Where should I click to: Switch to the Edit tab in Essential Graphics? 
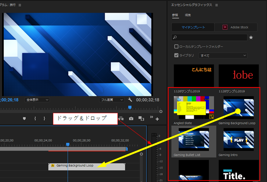click(x=188, y=15)
